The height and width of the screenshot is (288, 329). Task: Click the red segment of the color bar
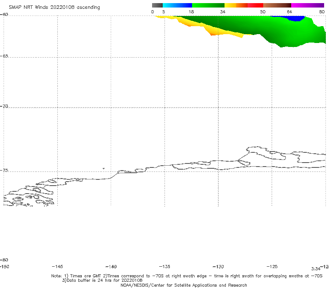click(255, 5)
